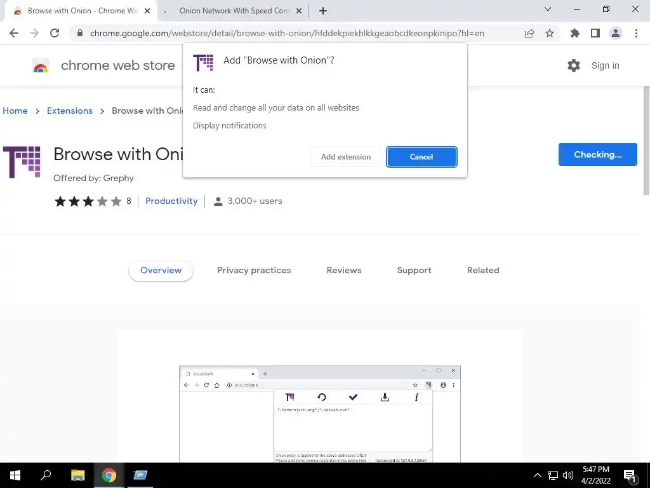Open Windows taskbar search
This screenshot has height=488, width=650.
point(46,475)
